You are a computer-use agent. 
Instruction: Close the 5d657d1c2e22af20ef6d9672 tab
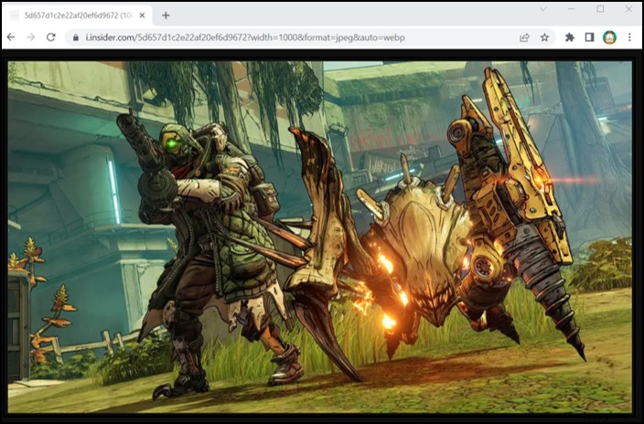coord(142,16)
